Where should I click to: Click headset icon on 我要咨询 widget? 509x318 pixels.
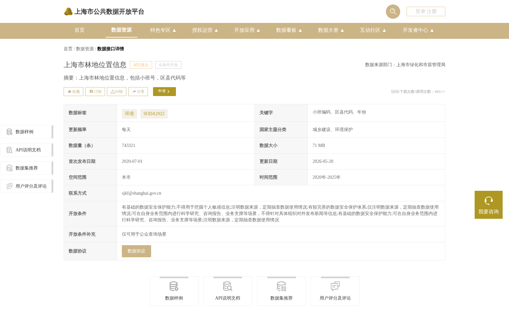tap(489, 201)
